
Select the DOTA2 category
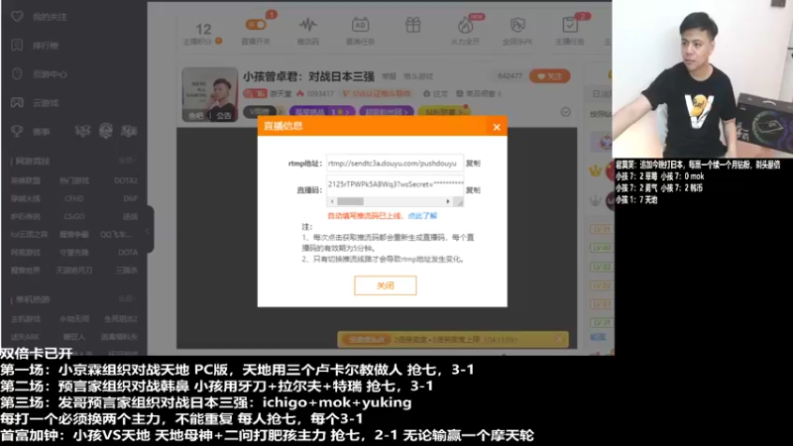[x=126, y=180]
